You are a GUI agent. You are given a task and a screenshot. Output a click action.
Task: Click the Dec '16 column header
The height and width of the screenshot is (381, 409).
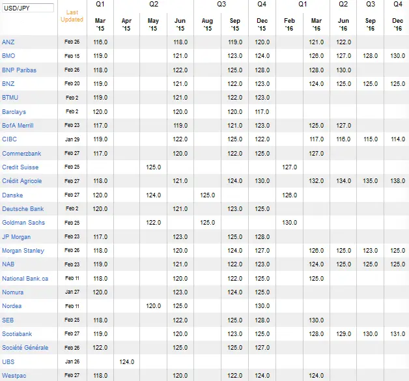397,25
